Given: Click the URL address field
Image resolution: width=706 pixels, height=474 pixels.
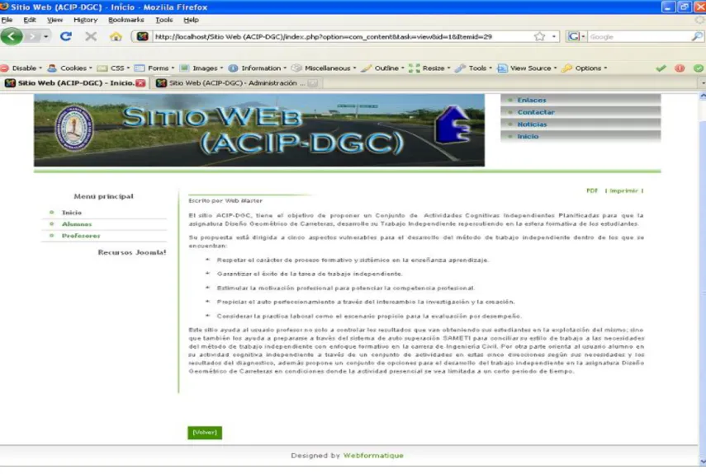Looking at the screenshot, I should tap(342, 37).
